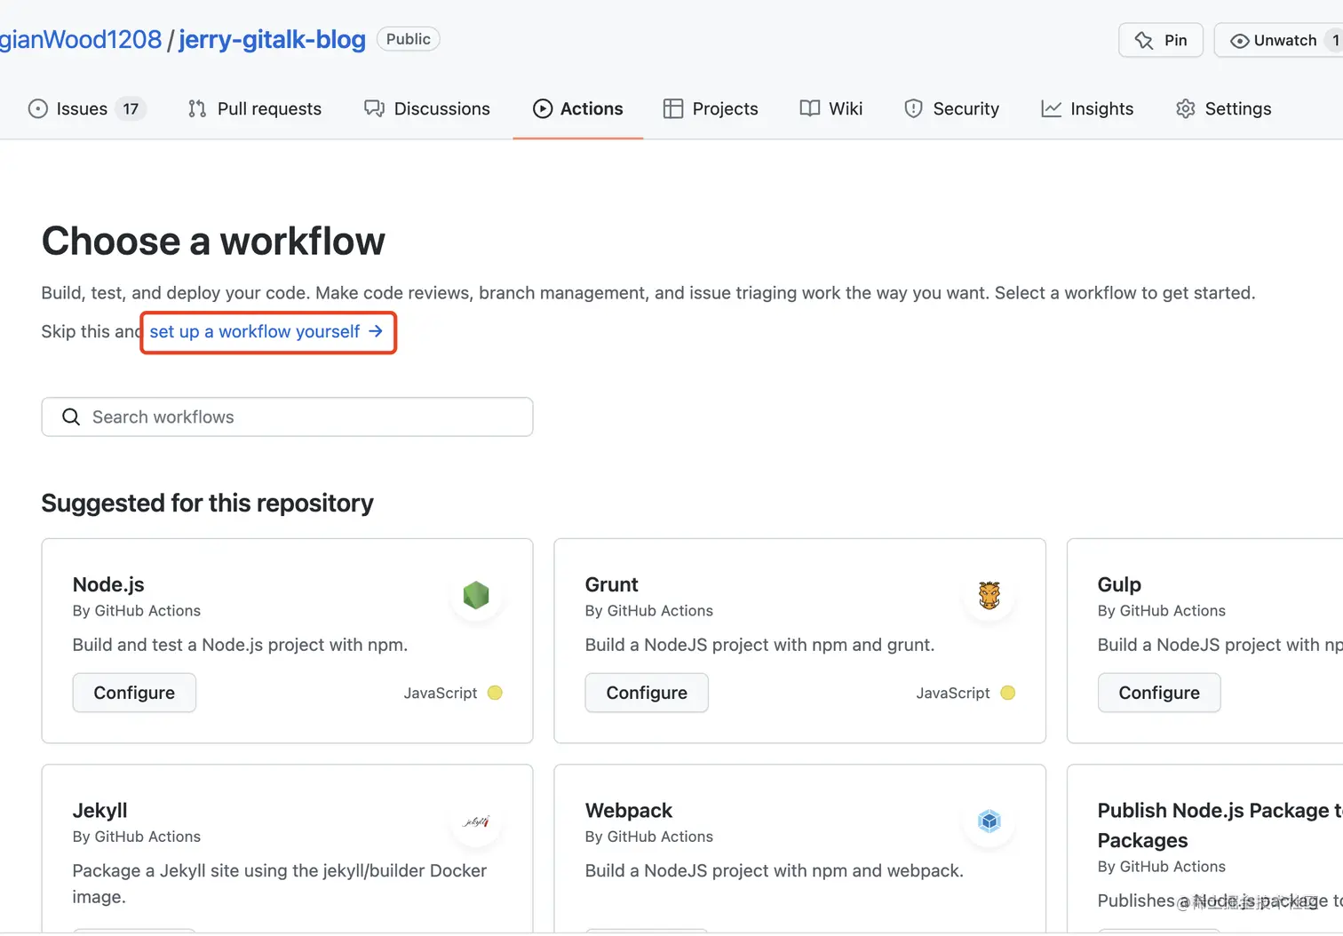The height and width of the screenshot is (936, 1343).
Task: Configure the Node.js workflow
Action: 134,693
